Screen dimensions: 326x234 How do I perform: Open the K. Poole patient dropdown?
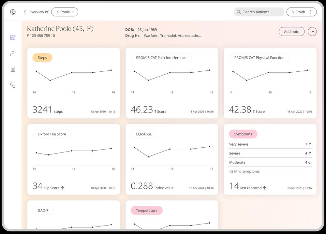(x=65, y=12)
